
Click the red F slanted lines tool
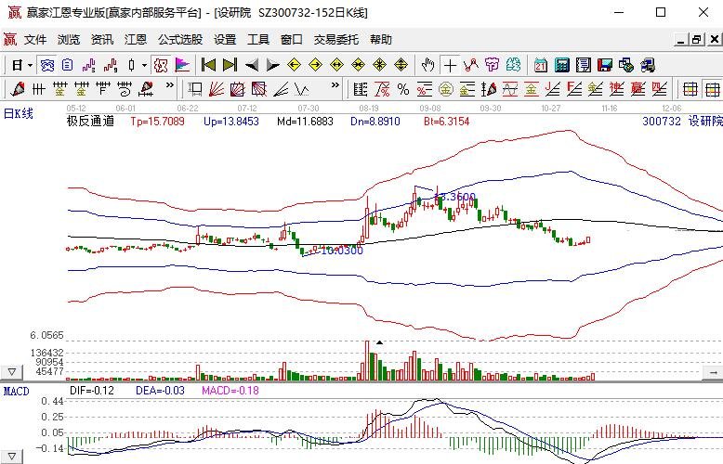coord(573,89)
